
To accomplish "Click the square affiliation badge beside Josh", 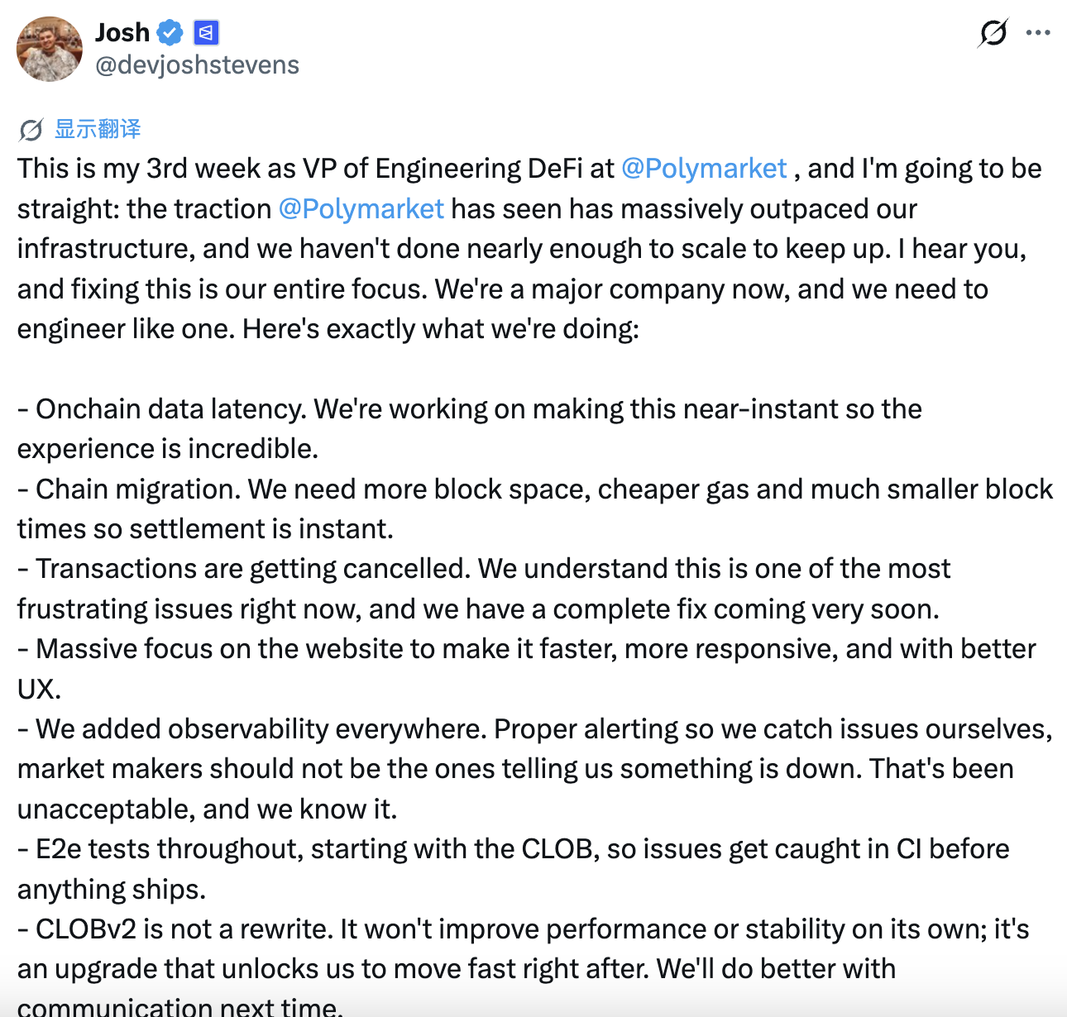I will coord(205,33).
